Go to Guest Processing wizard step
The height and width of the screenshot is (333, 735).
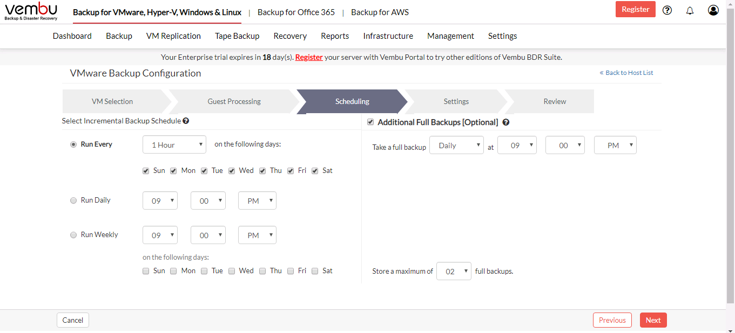pos(234,101)
